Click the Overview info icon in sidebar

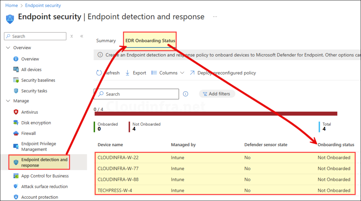(16, 59)
